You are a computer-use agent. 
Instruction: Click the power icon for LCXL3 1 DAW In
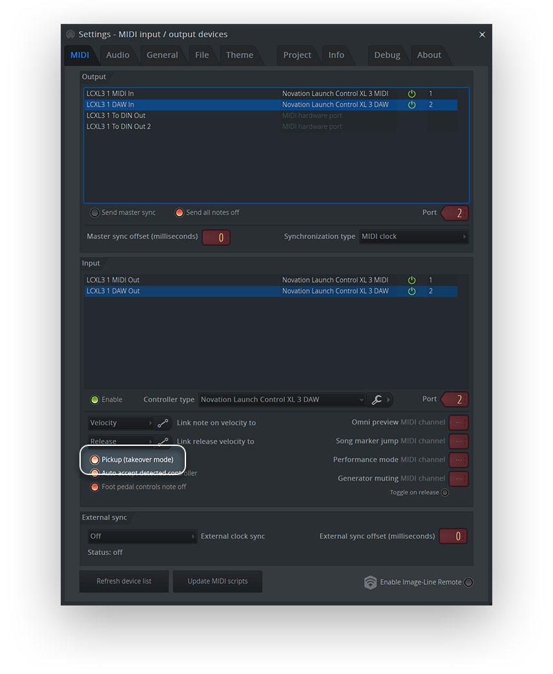click(412, 105)
